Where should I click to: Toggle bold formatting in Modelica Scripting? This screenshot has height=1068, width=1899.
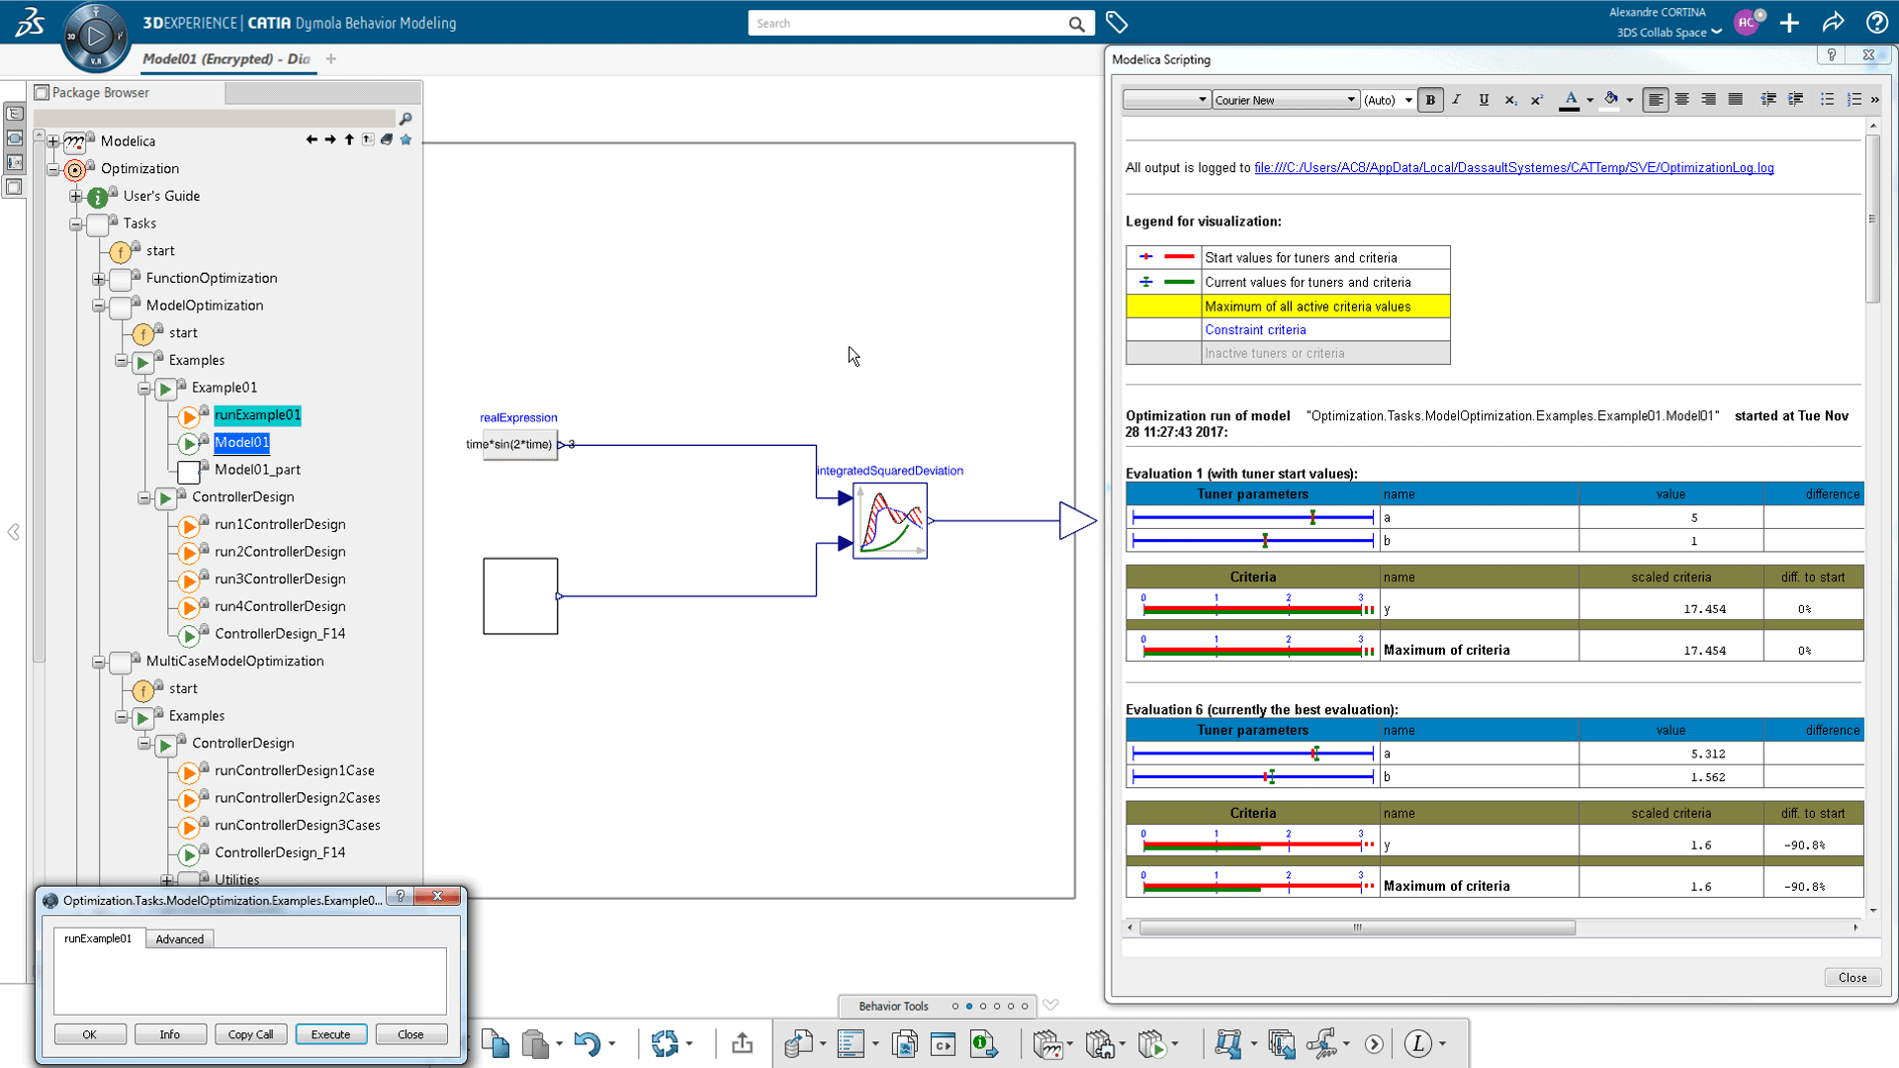[x=1430, y=100]
